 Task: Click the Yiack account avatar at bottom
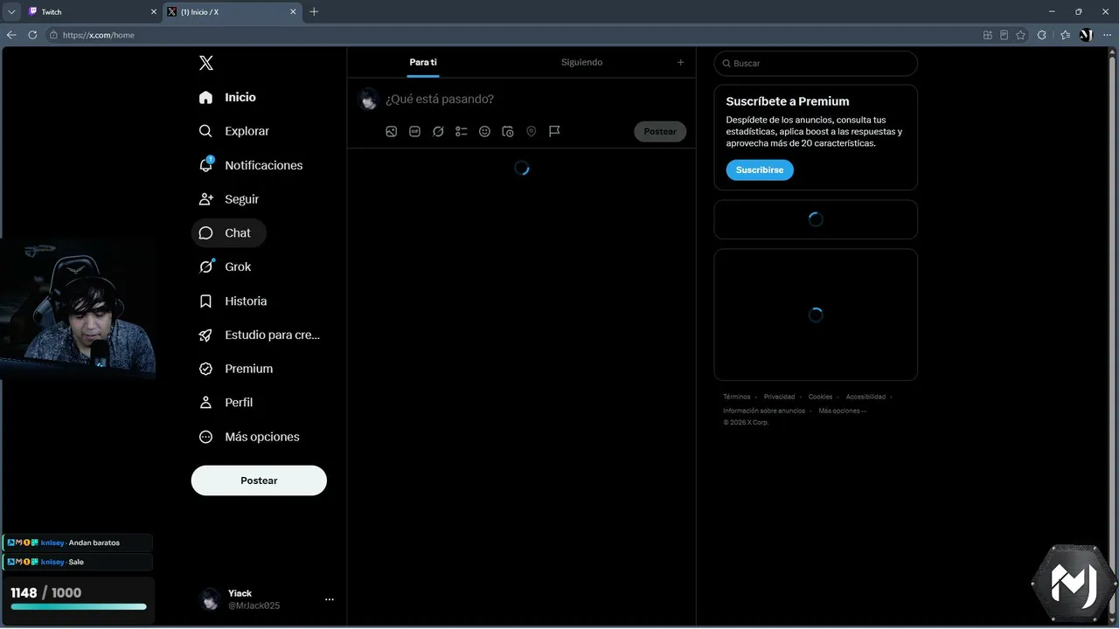[210, 599]
